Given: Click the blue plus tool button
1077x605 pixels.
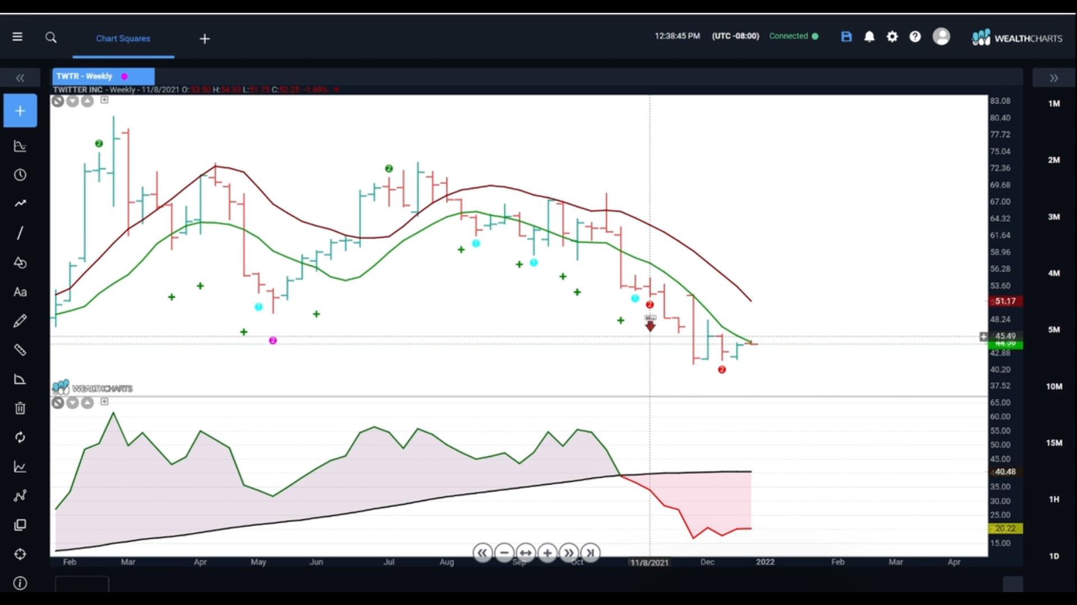Looking at the screenshot, I should coord(20,111).
